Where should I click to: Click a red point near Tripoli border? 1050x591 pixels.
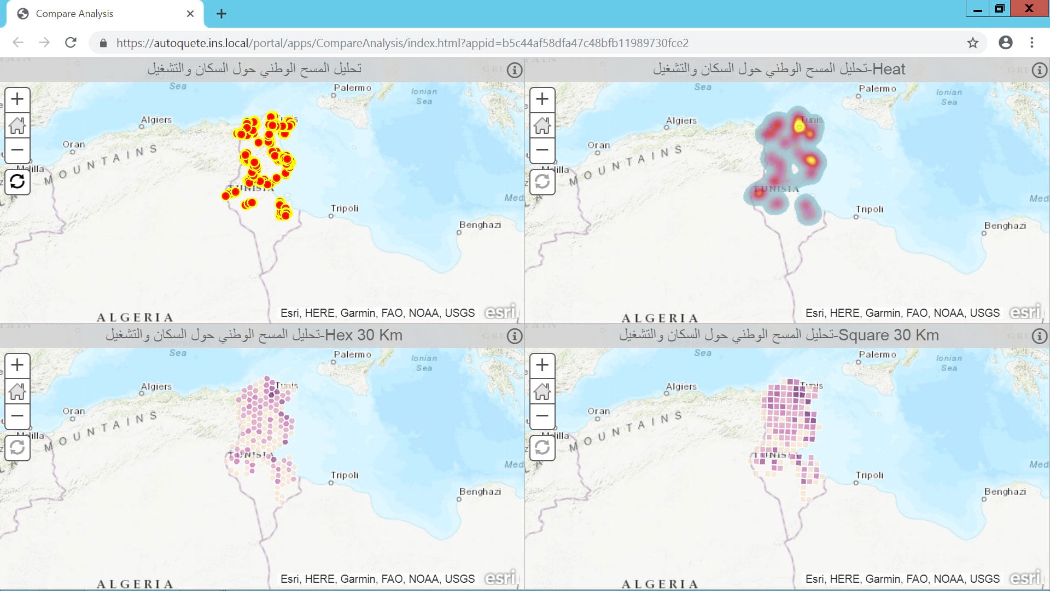(285, 215)
